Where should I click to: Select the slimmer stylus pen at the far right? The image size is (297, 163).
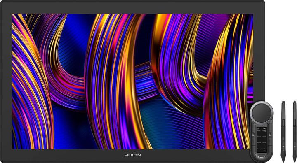(x=295, y=131)
